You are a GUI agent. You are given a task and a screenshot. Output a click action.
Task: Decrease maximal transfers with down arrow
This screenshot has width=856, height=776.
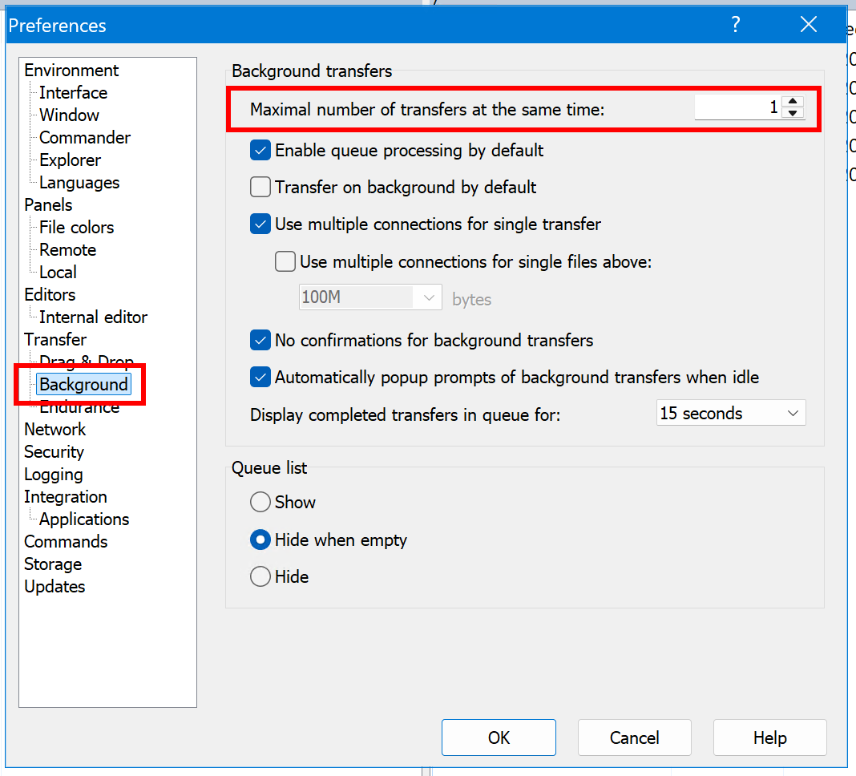coord(793,113)
